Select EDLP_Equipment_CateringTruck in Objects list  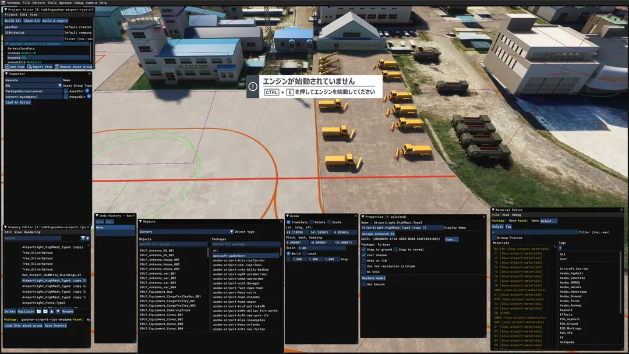click(165, 310)
